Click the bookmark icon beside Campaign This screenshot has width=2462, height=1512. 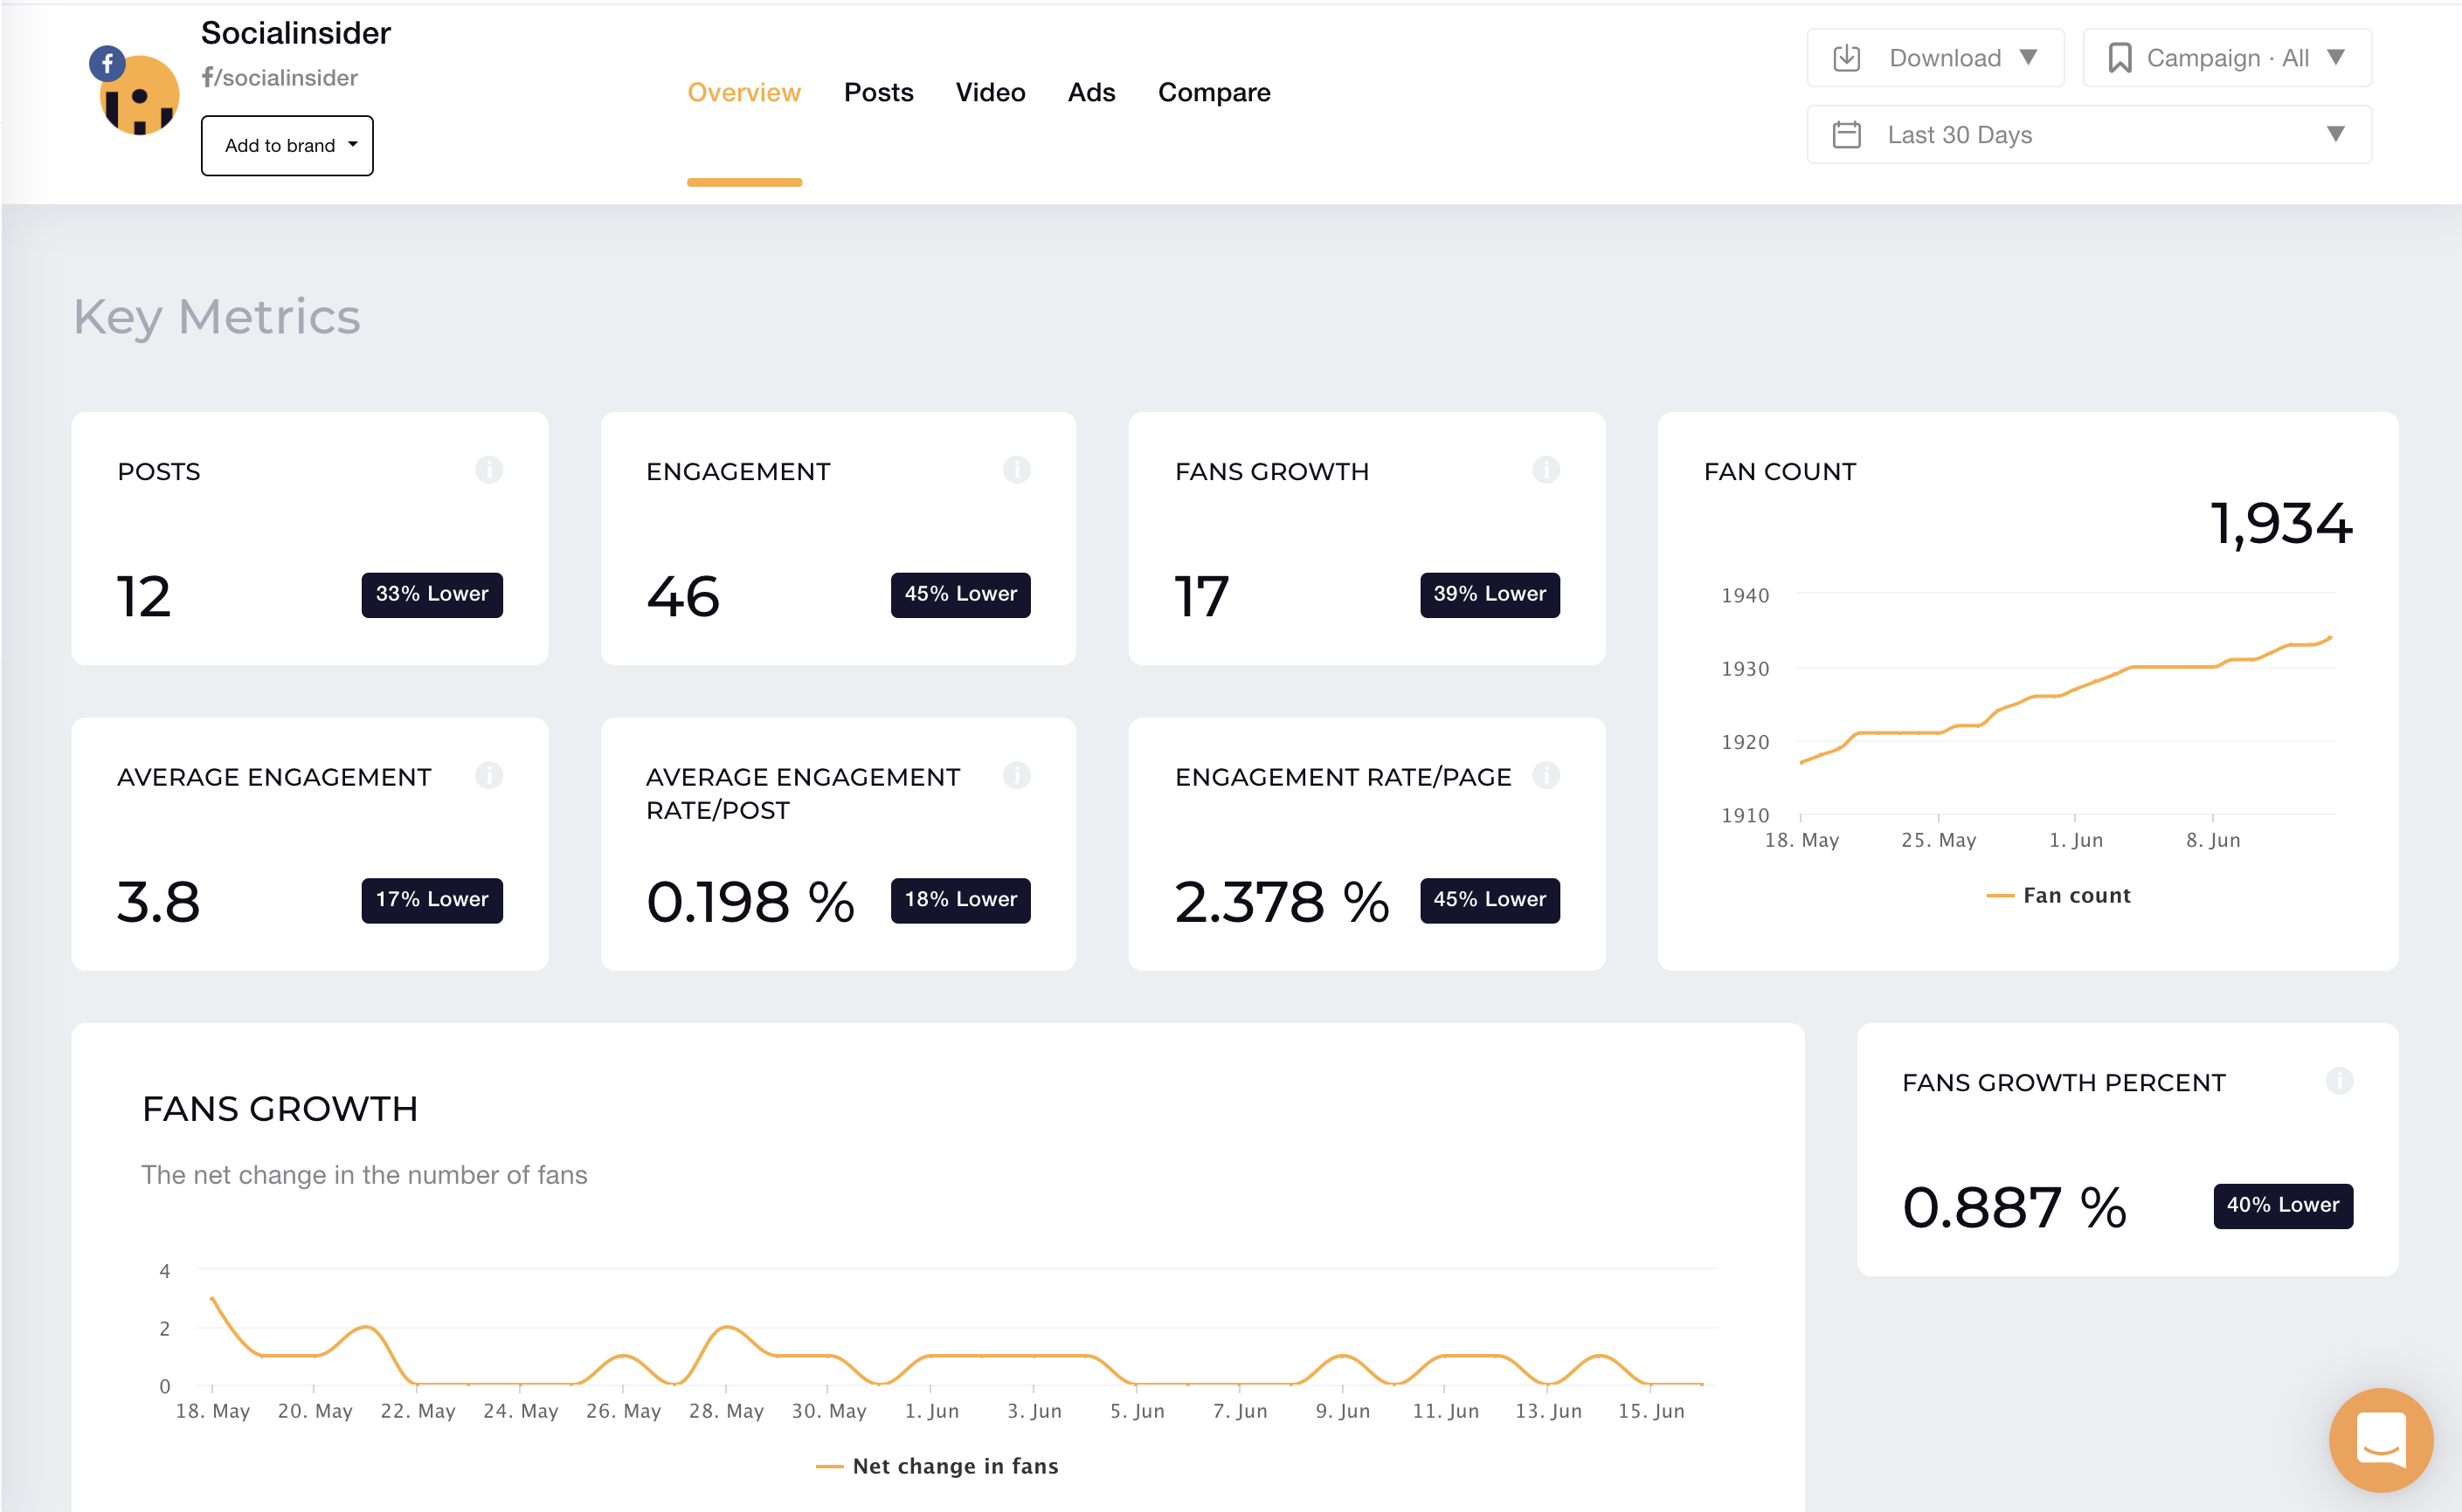2119,57
